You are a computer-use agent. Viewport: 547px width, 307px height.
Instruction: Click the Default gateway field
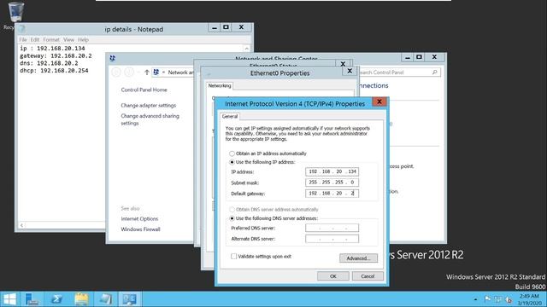pyautogui.click(x=332, y=194)
